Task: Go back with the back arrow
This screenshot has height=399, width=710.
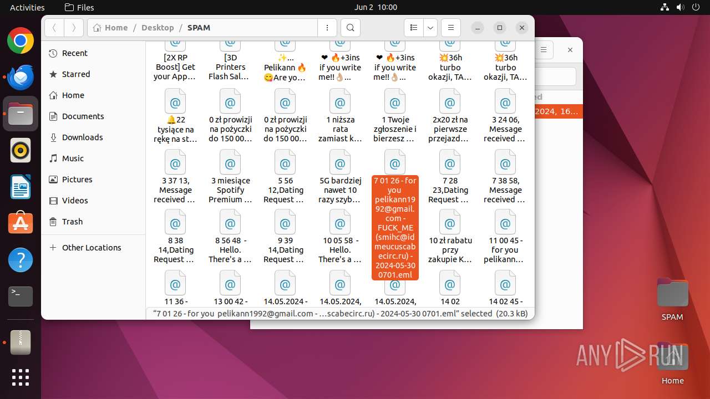Action: tap(54, 28)
